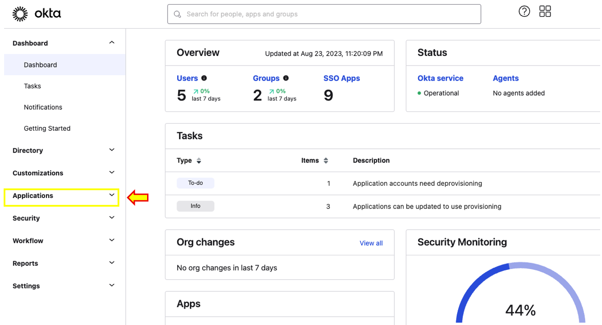602x325 pixels.
Task: Click the Settings menu label
Action: [26, 286]
